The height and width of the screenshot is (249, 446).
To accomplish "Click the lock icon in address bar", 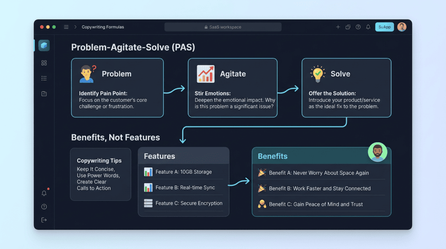I will point(206,27).
